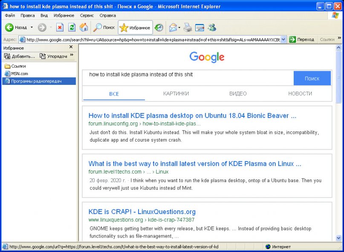This screenshot has width=344, height=252.
Task: Click the address bar URL field
Action: pyautogui.click(x=153, y=40)
